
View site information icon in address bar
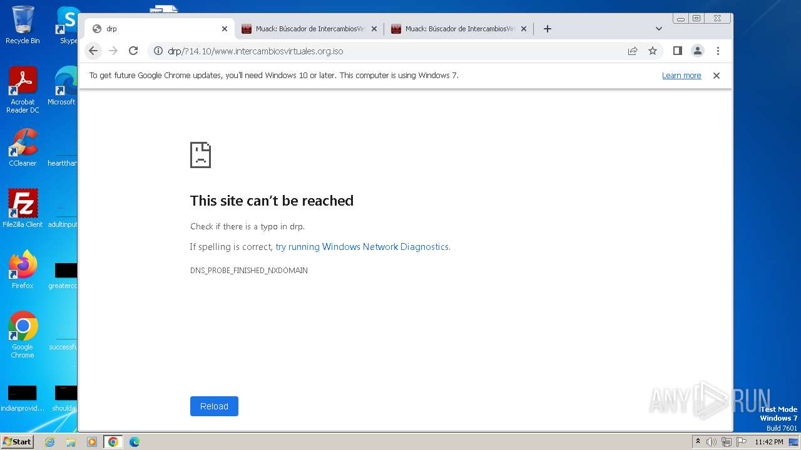[158, 51]
